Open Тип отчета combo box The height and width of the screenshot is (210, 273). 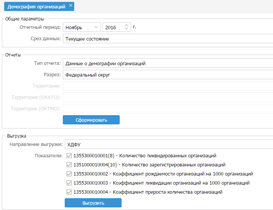(168, 63)
